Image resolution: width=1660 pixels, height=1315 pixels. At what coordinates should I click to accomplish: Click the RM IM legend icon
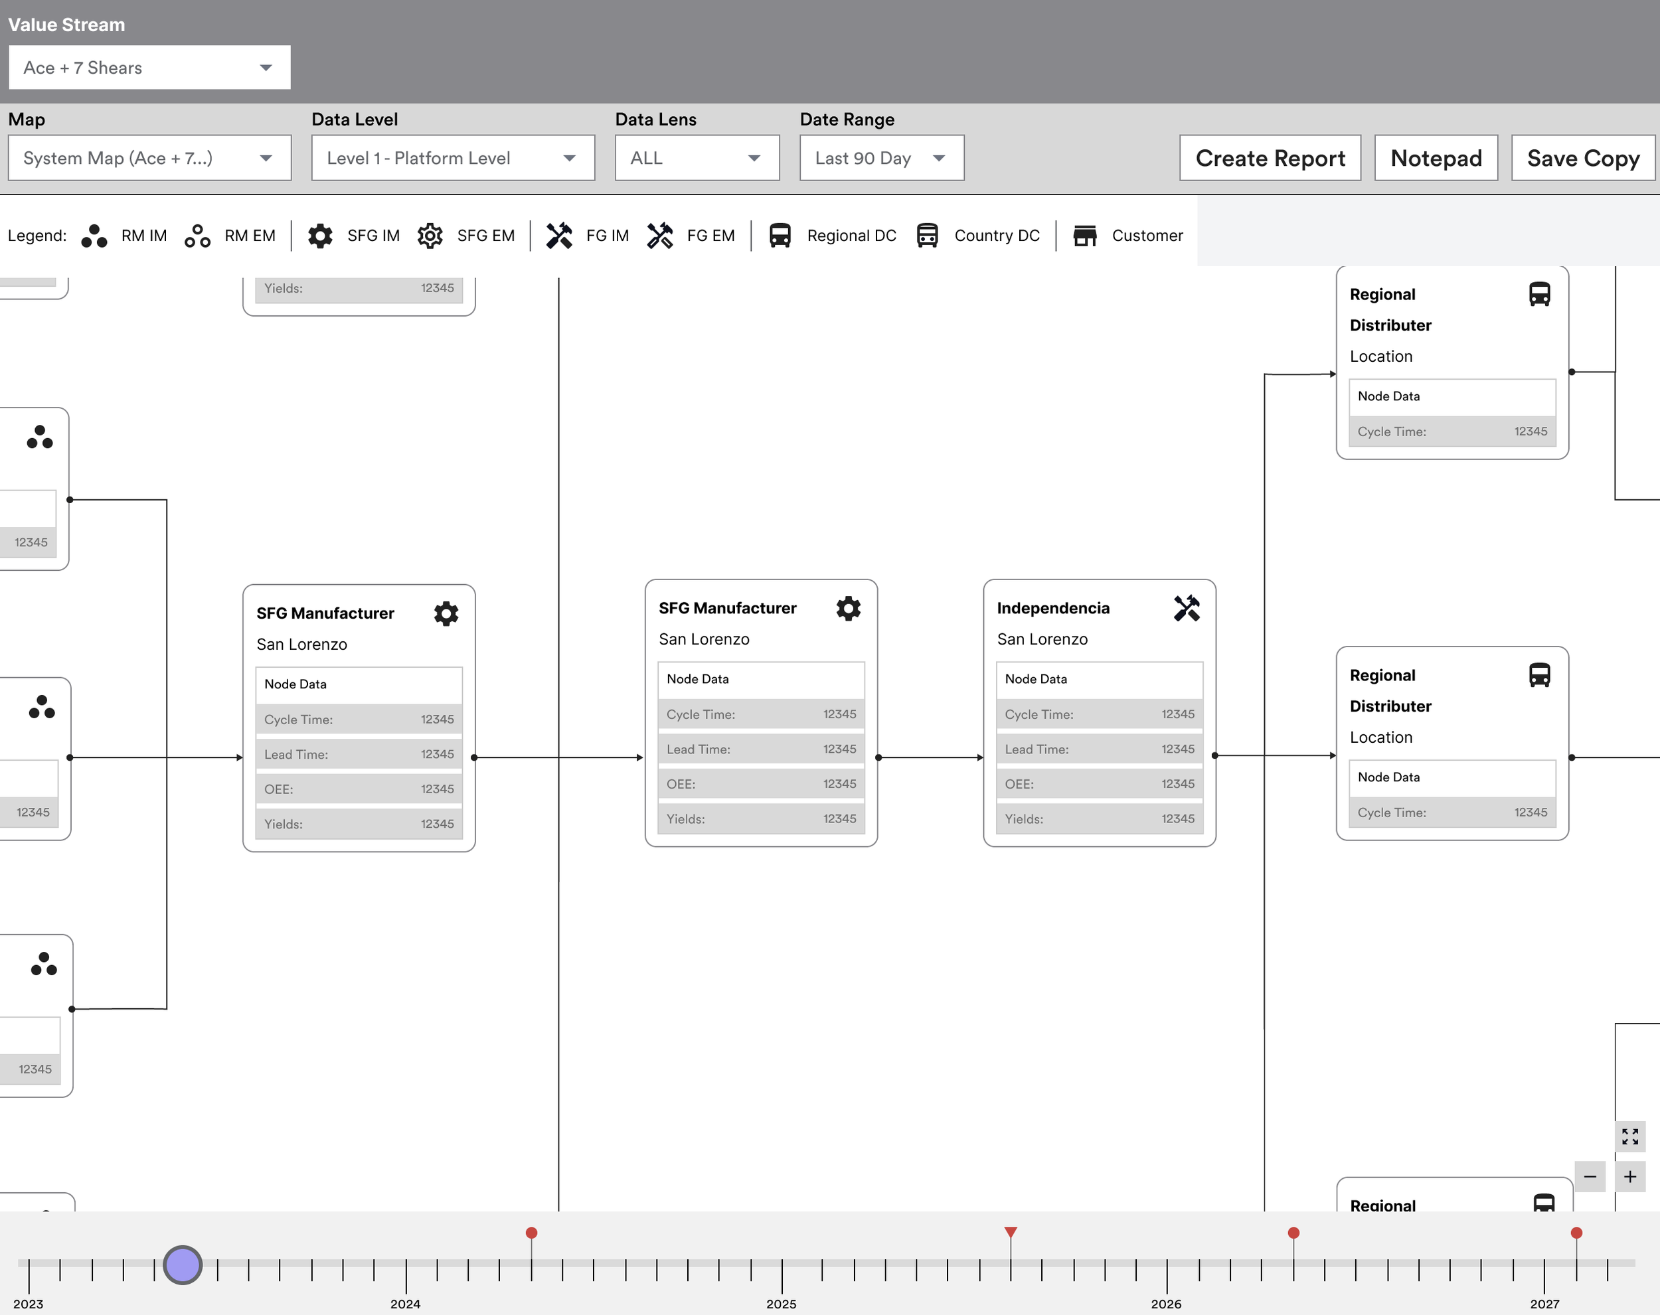94,236
